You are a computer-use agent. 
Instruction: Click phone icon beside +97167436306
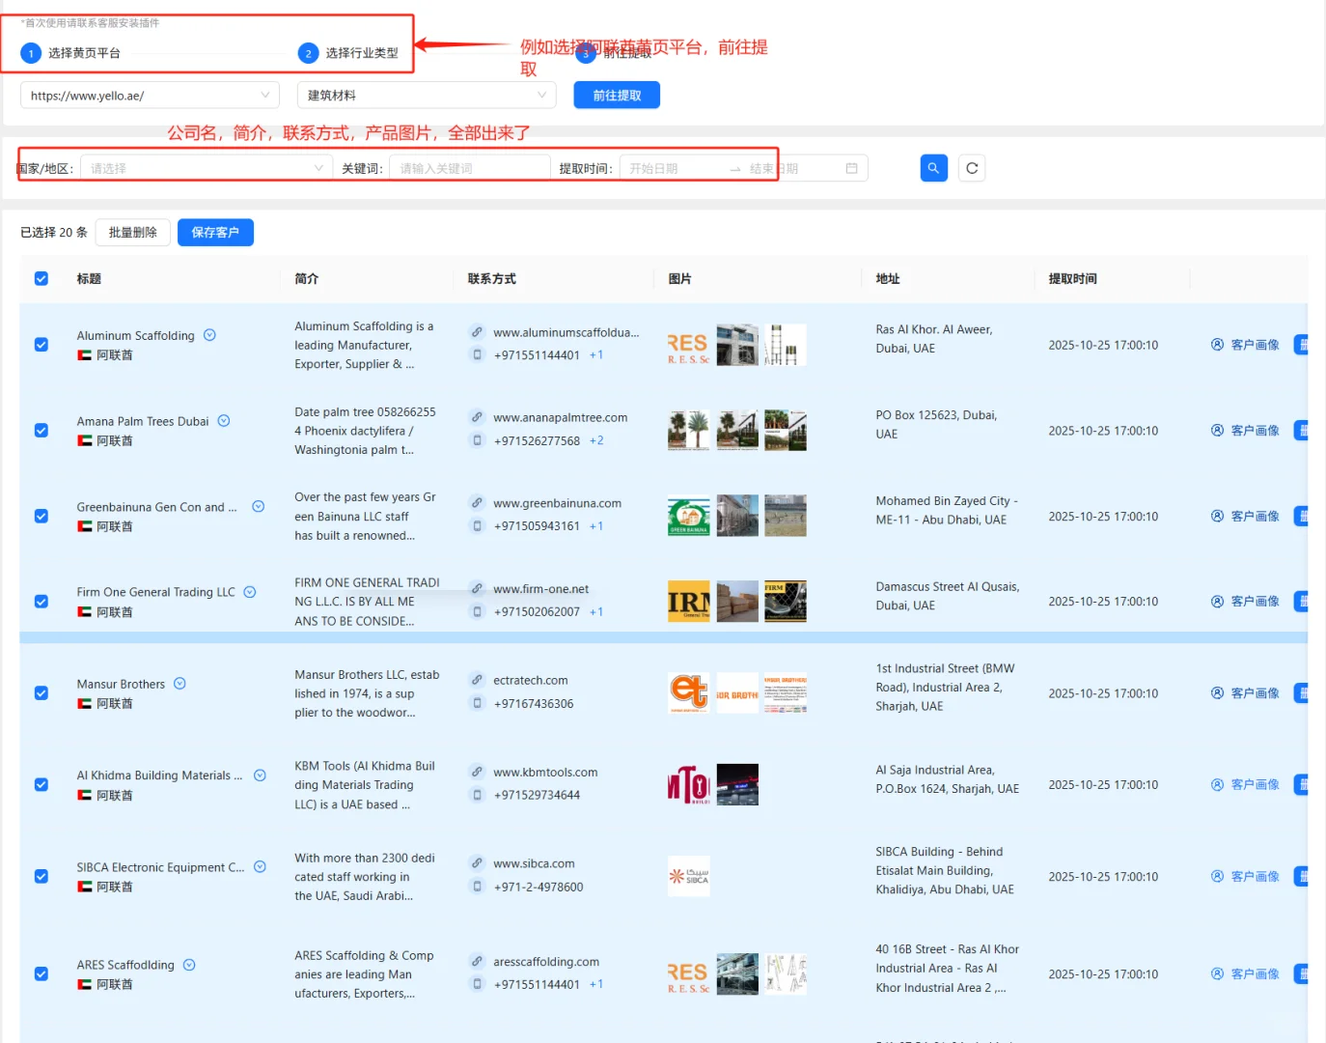[477, 703]
